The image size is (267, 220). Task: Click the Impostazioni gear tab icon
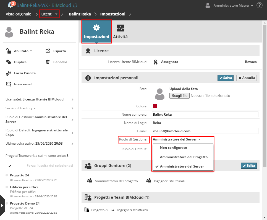pos(96,28)
